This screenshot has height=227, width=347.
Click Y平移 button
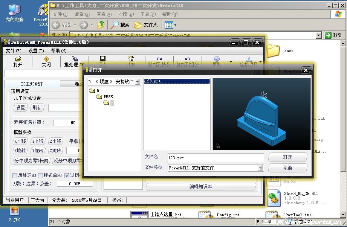coord(38,141)
